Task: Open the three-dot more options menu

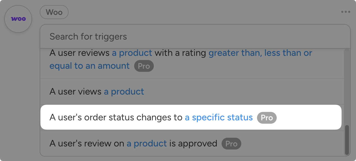Action: pos(346,12)
